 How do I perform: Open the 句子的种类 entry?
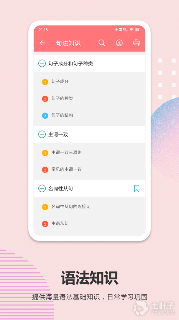[62, 98]
